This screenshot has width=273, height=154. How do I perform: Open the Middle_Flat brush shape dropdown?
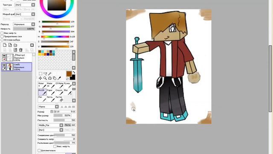click(50, 125)
